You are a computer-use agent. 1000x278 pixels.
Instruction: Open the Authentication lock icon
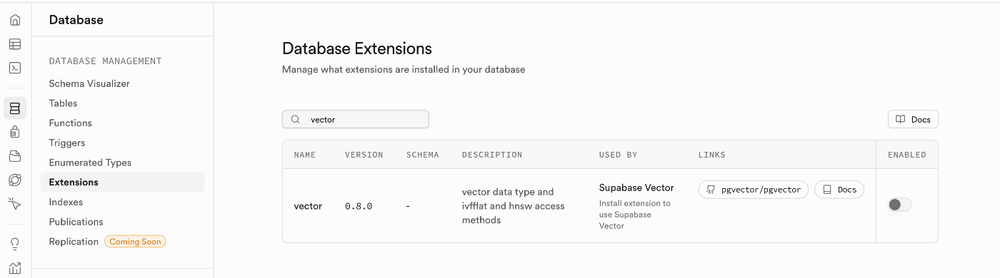tap(15, 132)
